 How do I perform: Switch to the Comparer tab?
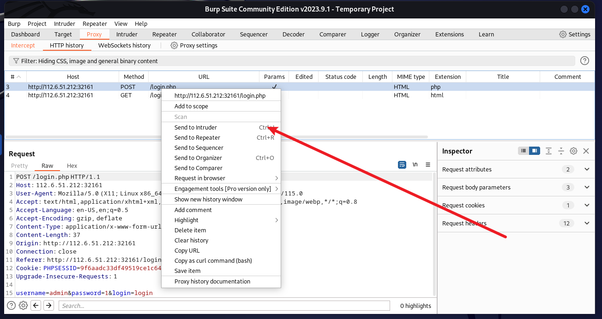click(333, 34)
